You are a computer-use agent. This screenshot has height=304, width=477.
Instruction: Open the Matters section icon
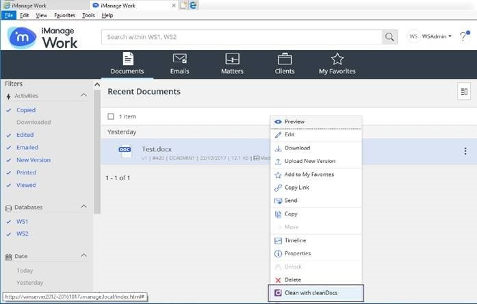point(232,59)
